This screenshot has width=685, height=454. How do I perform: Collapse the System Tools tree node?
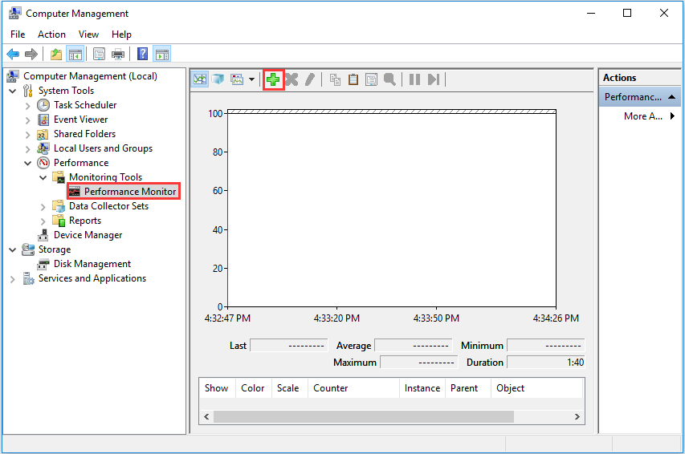click(13, 91)
